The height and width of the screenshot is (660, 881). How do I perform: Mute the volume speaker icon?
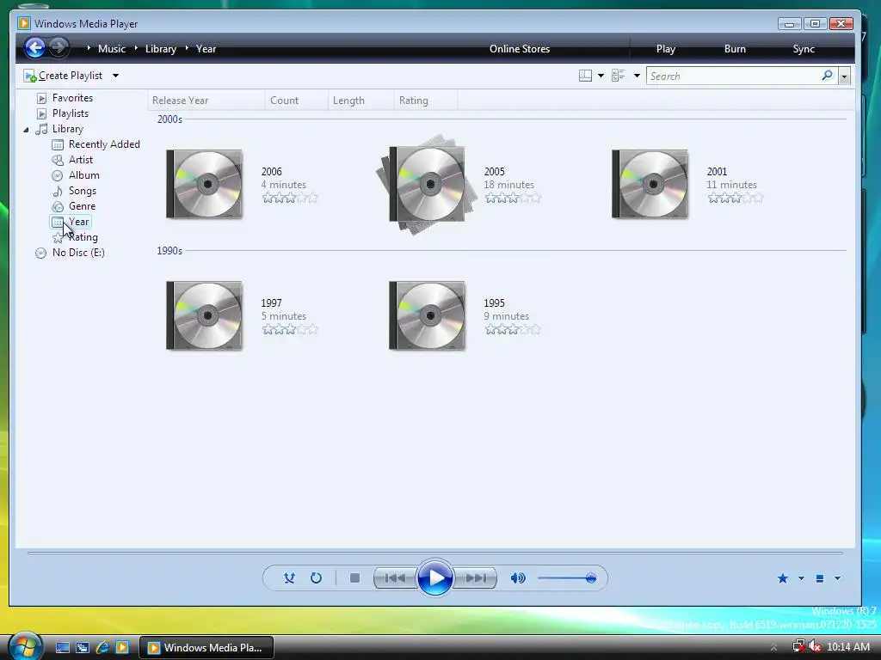pos(518,578)
